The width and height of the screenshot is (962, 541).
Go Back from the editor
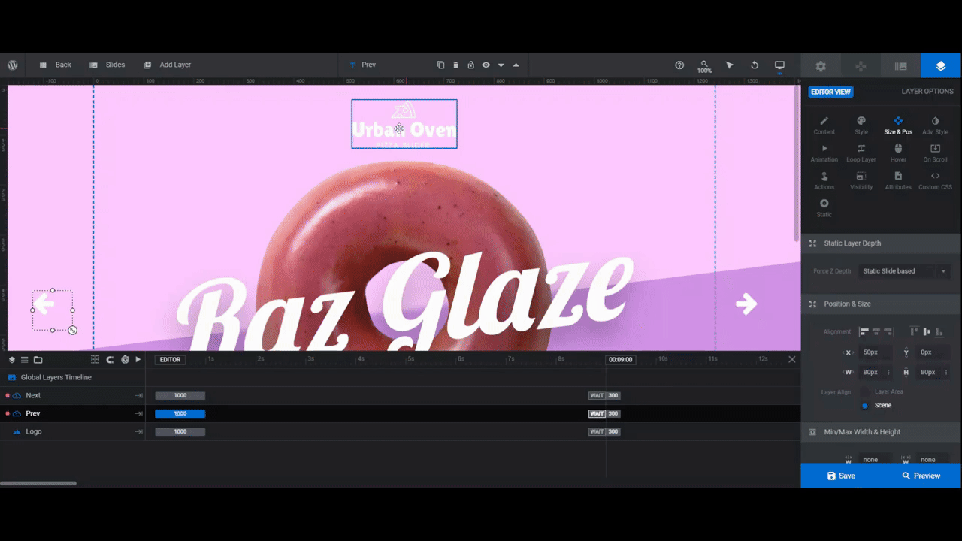55,65
